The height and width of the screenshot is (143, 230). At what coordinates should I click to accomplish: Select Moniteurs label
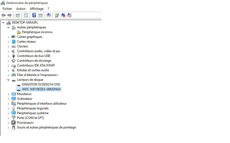tap(24, 94)
